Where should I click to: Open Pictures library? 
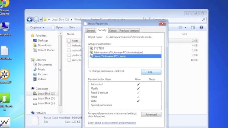(40, 74)
